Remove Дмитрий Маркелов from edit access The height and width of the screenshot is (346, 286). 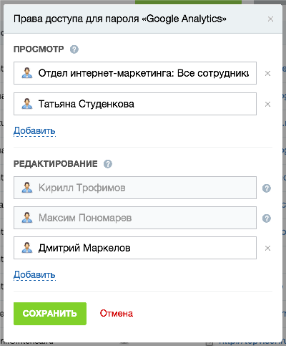tap(267, 249)
